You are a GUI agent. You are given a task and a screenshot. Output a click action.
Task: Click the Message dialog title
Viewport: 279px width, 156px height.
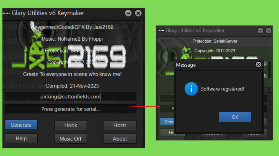(x=186, y=65)
